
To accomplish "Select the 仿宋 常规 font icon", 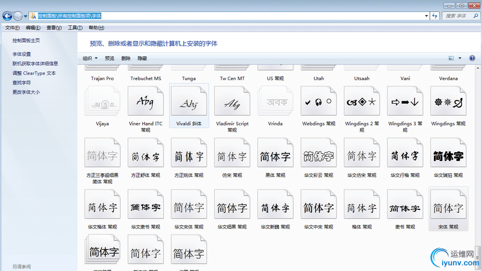I will [x=232, y=153].
